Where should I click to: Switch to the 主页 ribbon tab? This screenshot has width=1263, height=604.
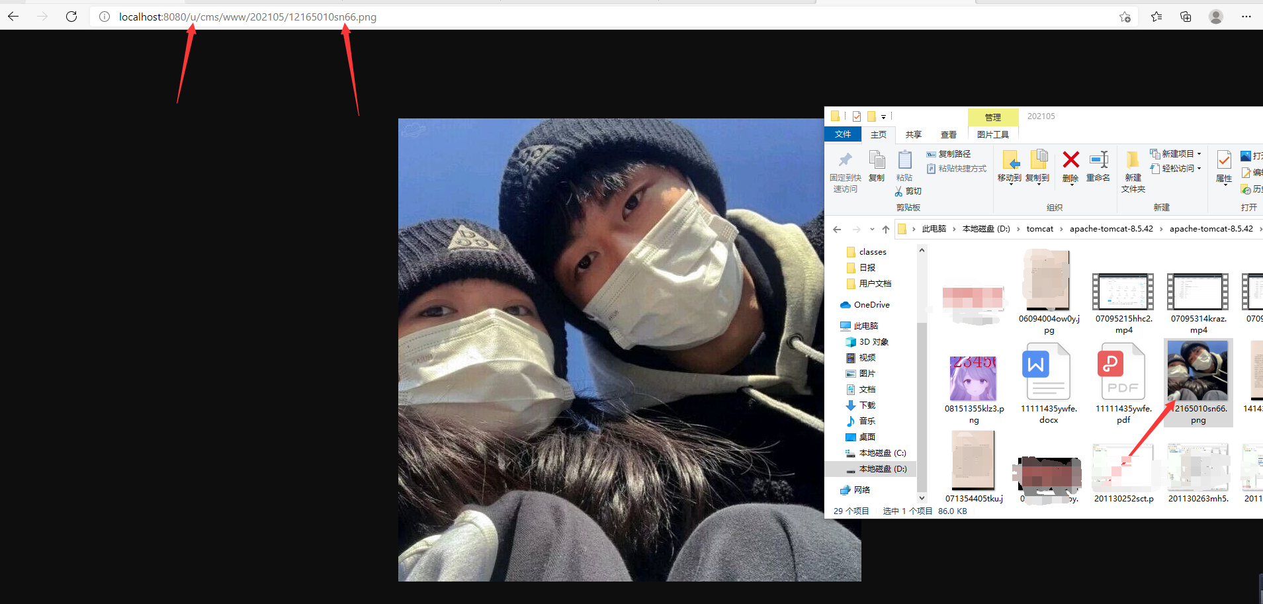pos(879,134)
